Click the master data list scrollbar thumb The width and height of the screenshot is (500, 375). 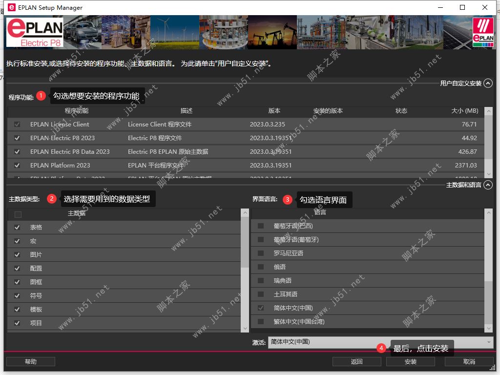pyautogui.click(x=245, y=242)
